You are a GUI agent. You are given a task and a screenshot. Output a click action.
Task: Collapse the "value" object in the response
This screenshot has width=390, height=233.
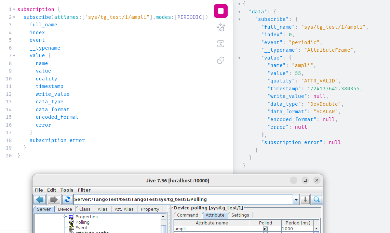coord(239,58)
